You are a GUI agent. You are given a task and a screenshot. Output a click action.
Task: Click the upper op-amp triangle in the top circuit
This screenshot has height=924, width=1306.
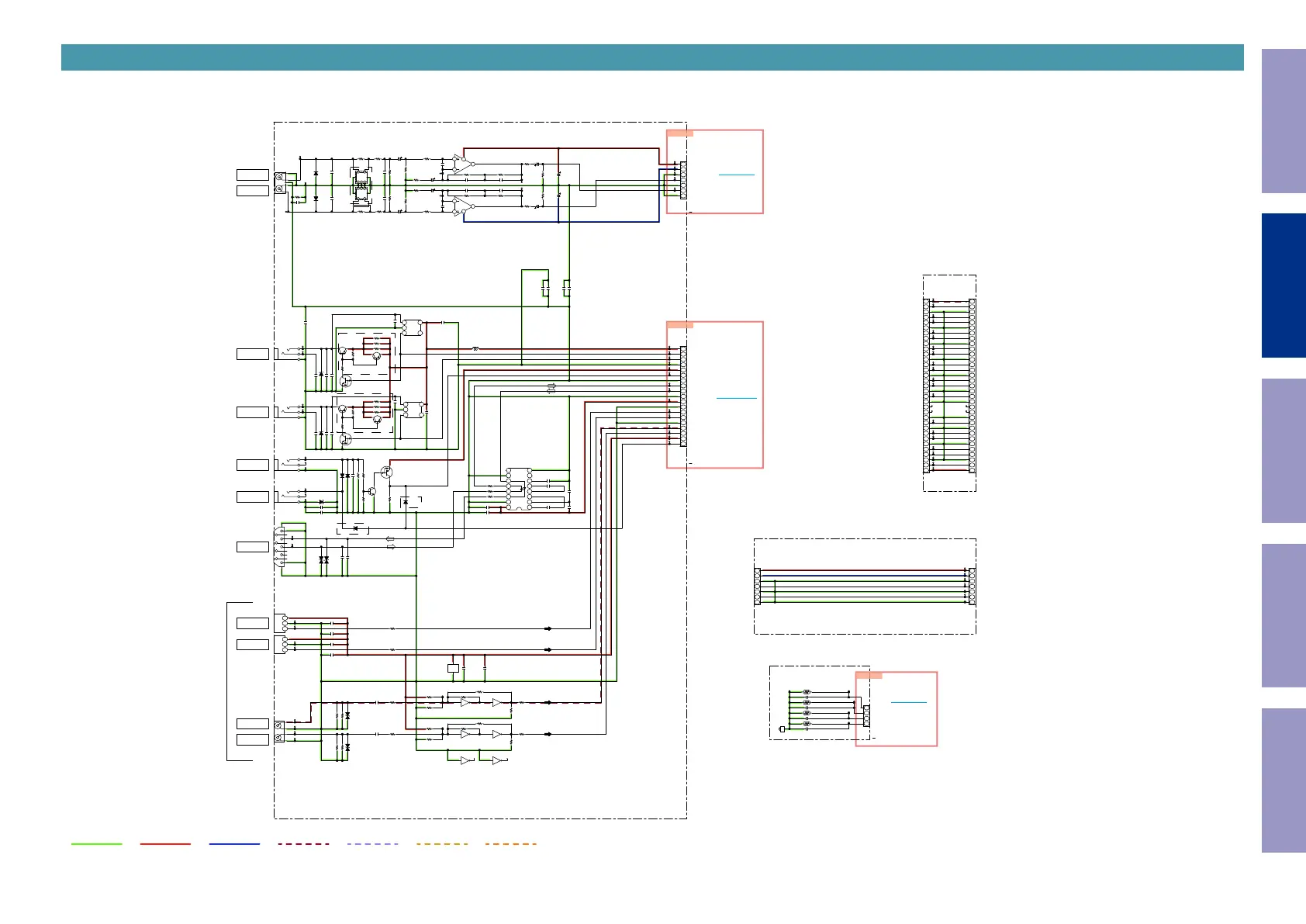463,164
